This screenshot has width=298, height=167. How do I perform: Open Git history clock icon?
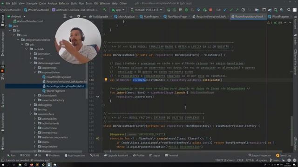[243, 10]
